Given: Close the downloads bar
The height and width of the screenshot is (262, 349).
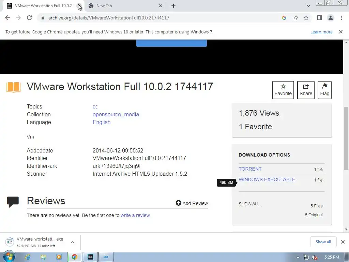Looking at the screenshot, I should (x=343, y=242).
